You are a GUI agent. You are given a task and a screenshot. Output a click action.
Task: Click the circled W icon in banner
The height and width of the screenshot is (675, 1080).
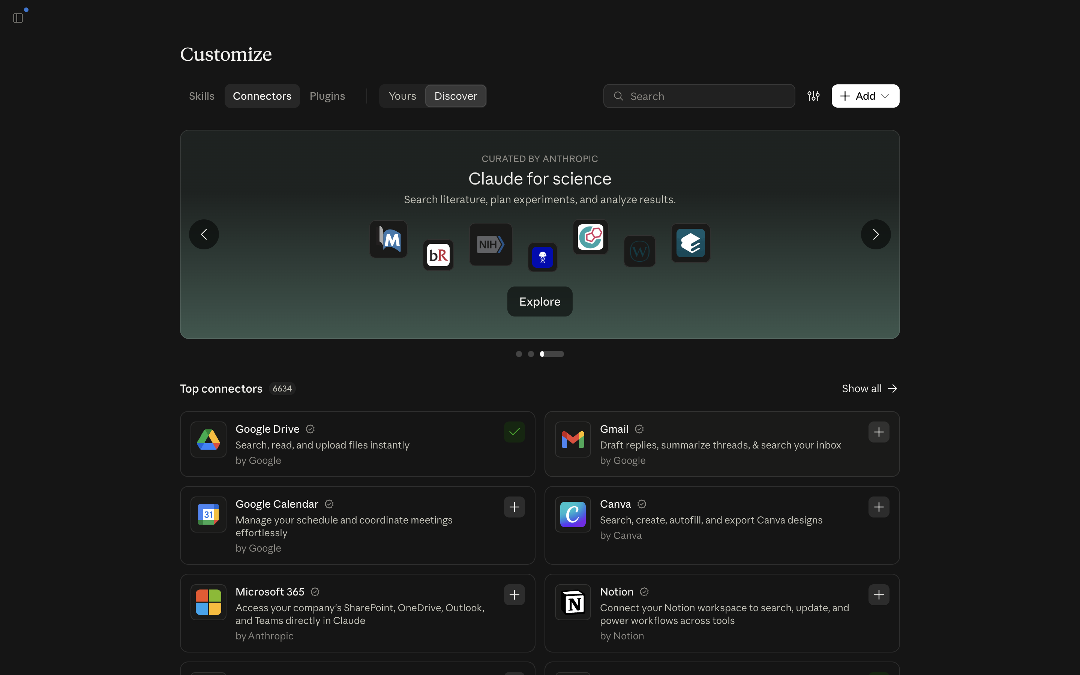coord(639,251)
